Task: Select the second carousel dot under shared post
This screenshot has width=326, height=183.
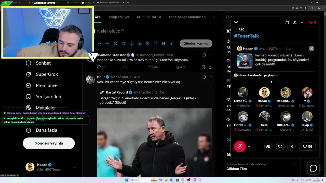Action: coord(275,82)
